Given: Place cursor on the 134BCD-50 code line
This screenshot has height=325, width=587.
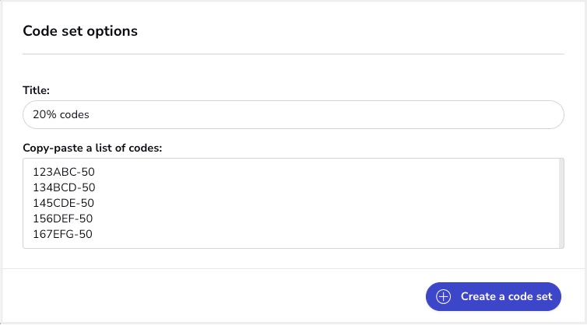Looking at the screenshot, I should [x=64, y=187].
